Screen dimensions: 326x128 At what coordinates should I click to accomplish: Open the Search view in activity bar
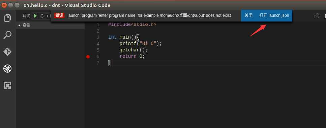[x=8, y=35]
